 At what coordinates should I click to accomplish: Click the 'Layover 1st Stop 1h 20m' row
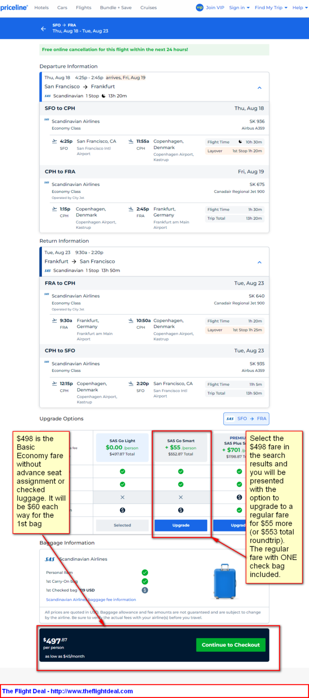(235, 151)
